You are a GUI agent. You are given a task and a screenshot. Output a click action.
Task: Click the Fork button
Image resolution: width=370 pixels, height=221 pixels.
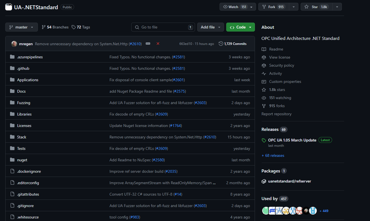coord(274,7)
